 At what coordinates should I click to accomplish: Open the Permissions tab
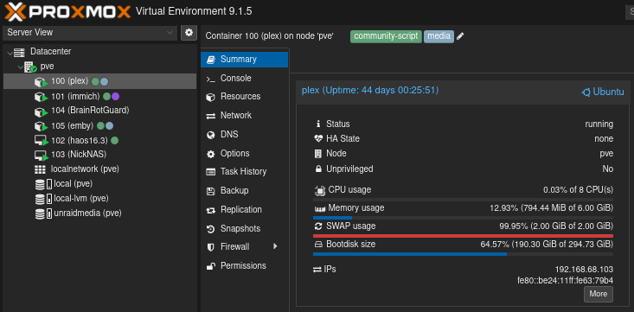coord(244,266)
